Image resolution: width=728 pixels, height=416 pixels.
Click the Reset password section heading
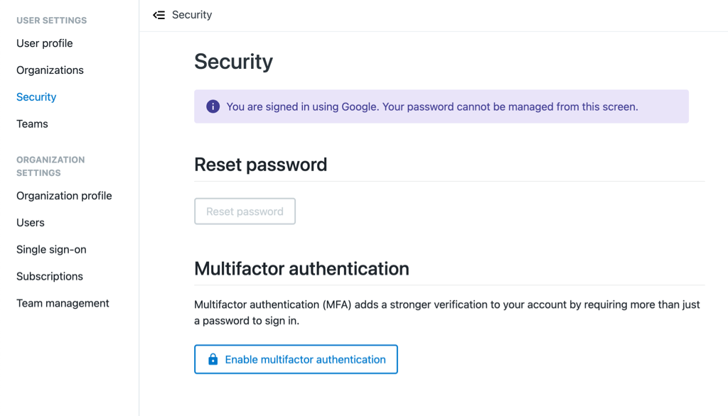click(x=260, y=165)
